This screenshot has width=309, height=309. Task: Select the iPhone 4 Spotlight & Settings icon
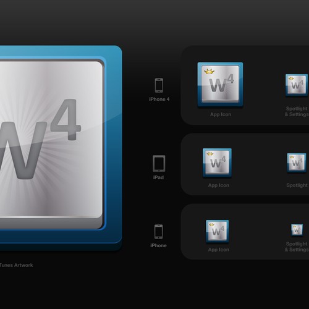(297, 85)
